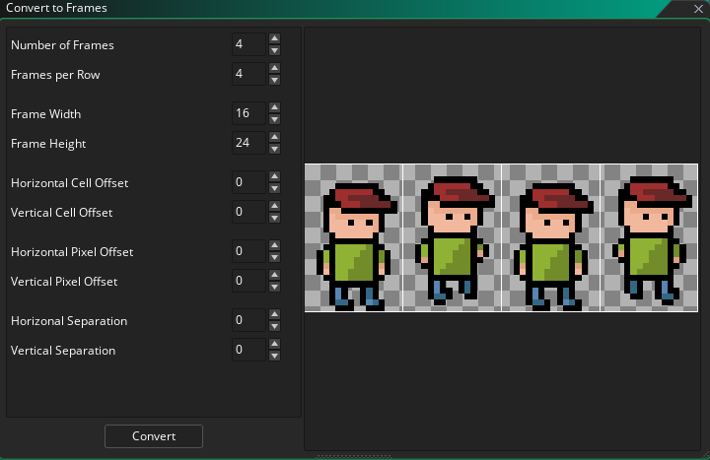Click the Number of Frames label
This screenshot has height=460, width=710.
click(x=62, y=45)
